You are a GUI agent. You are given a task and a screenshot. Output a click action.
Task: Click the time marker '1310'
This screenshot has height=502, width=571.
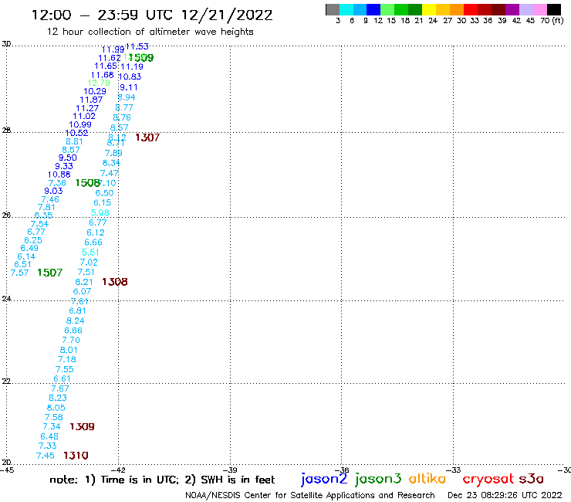point(76,456)
